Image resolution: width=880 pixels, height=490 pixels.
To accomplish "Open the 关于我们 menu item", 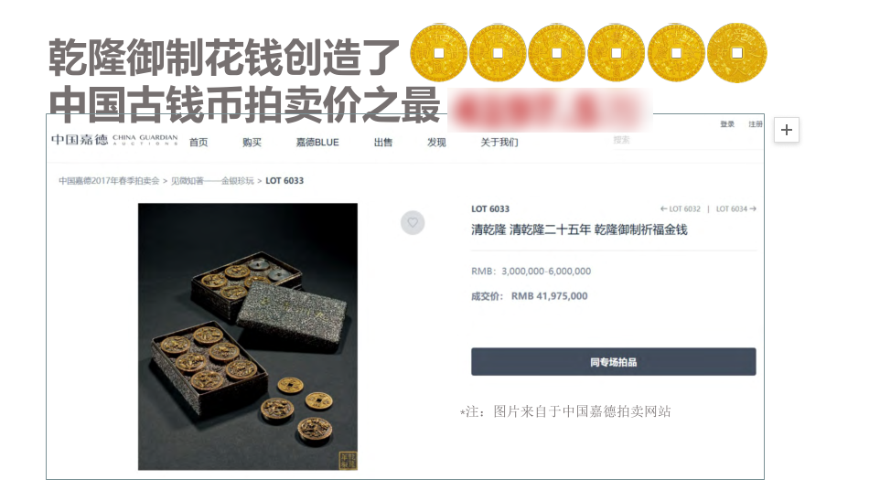I will click(x=499, y=143).
